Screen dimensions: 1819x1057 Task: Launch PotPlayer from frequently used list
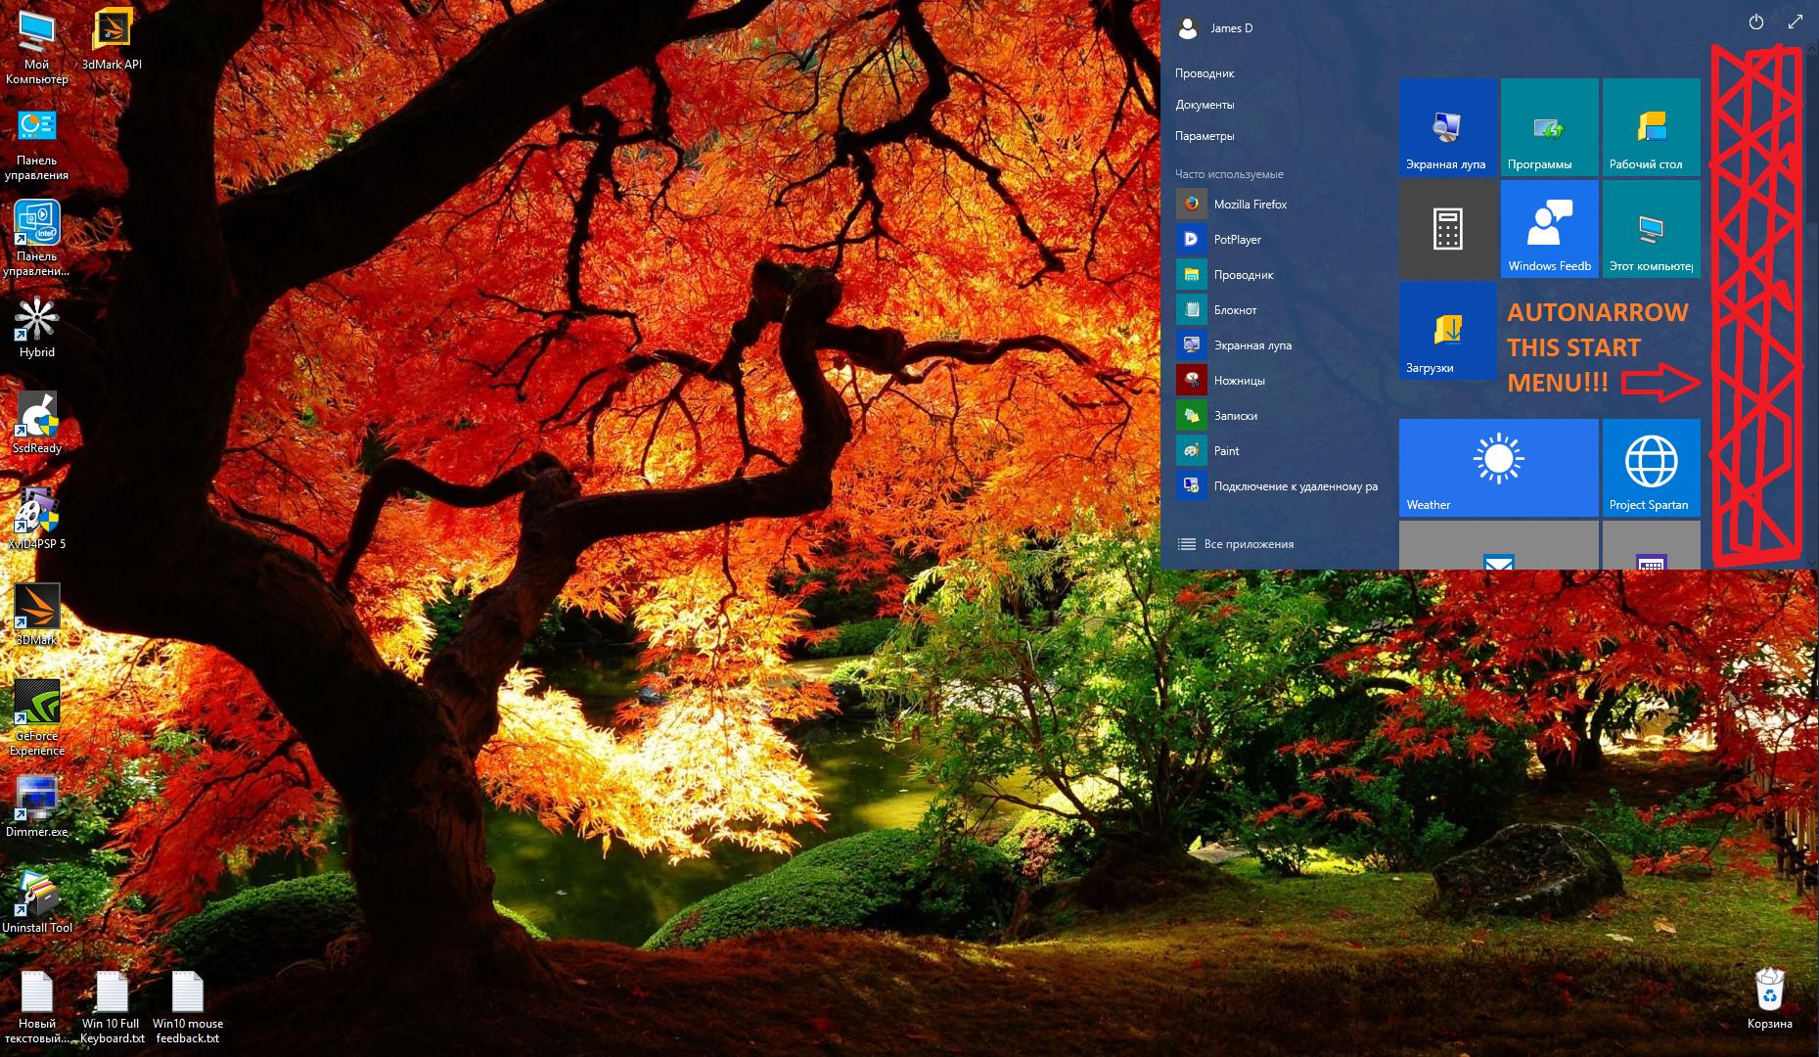point(1280,240)
